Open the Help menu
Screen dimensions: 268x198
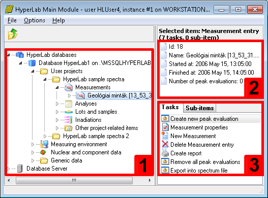point(58,20)
